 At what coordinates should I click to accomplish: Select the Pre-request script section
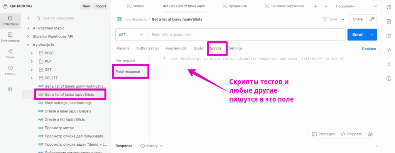pos(125,61)
